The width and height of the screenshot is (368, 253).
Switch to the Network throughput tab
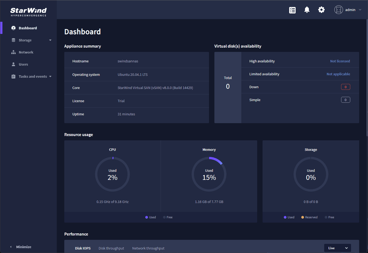148,248
